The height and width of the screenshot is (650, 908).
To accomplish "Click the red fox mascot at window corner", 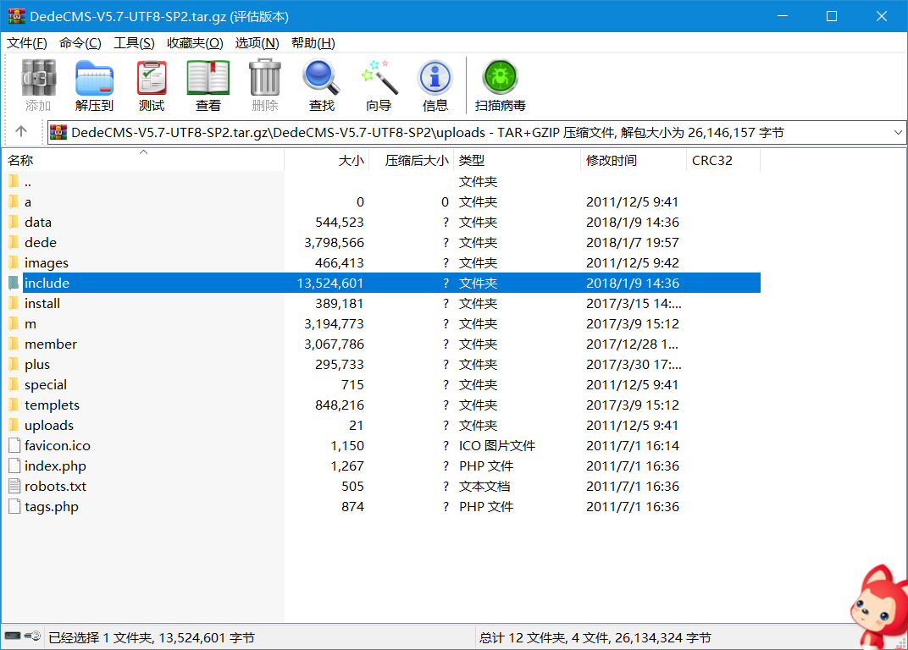I will coord(879,607).
